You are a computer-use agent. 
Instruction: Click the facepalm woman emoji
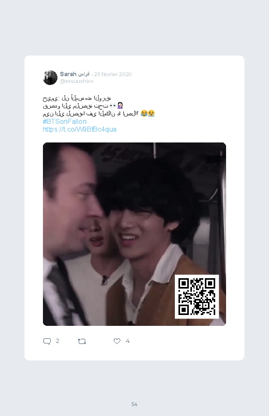[x=120, y=106]
